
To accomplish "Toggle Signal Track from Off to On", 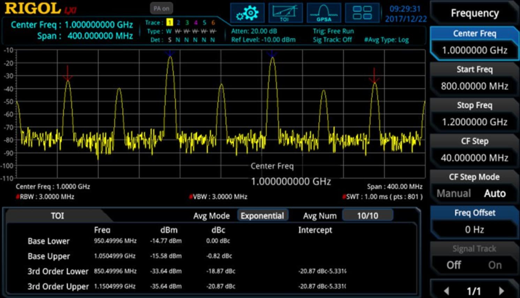I will pos(495,265).
